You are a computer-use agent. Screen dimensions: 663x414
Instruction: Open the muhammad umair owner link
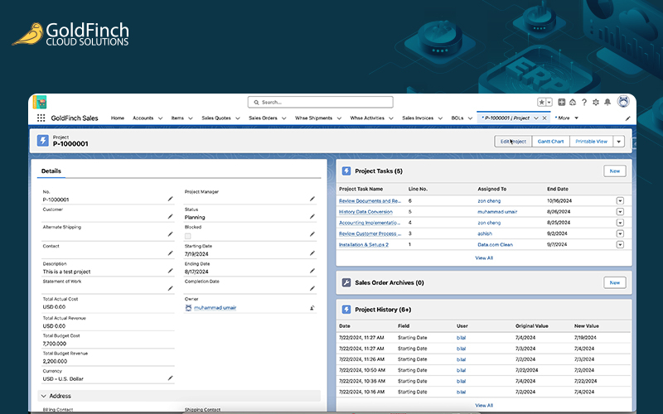click(x=215, y=308)
